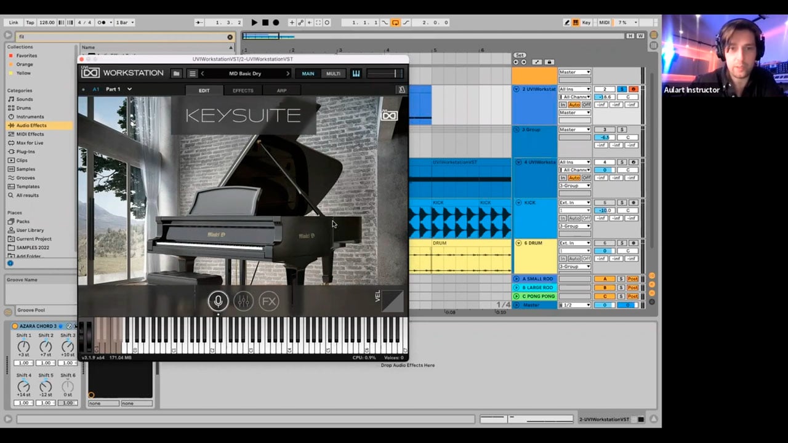Go to next UVI preset arrow
The width and height of the screenshot is (788, 443).
tap(287, 73)
